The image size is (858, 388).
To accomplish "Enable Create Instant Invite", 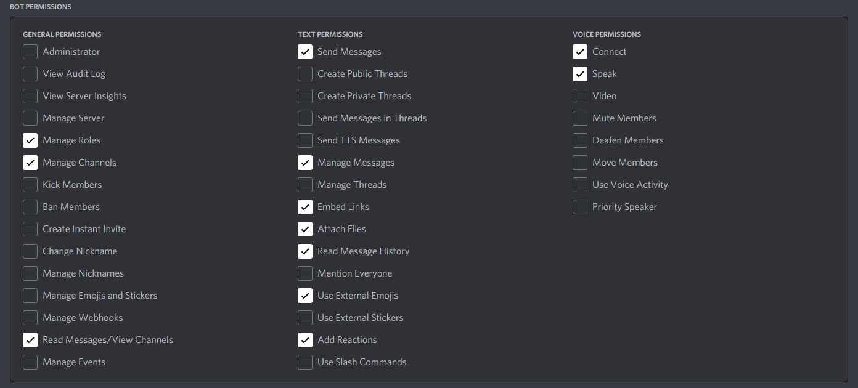I will (x=30, y=229).
